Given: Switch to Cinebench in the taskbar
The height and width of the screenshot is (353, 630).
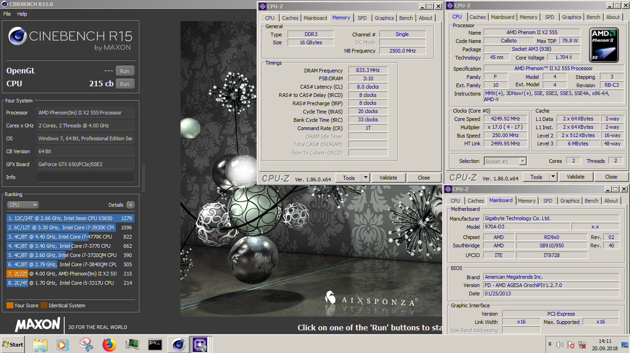Looking at the screenshot, I should 178,344.
